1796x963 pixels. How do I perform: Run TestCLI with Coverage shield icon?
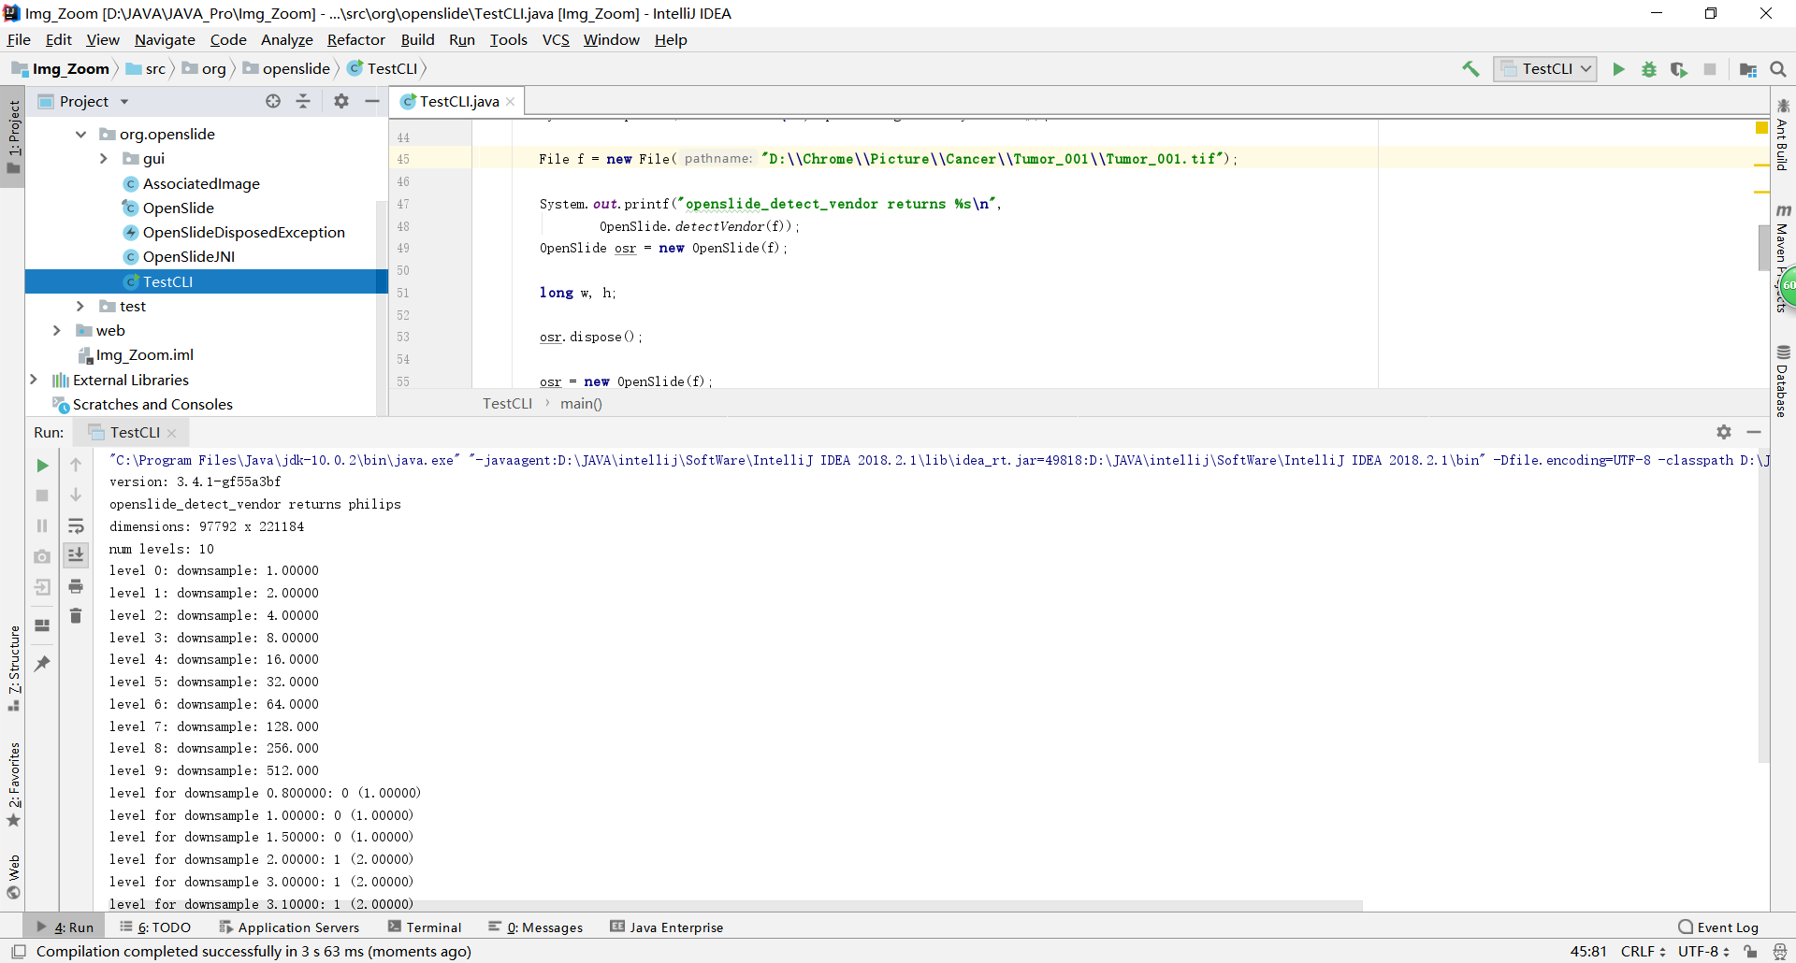pos(1680,68)
